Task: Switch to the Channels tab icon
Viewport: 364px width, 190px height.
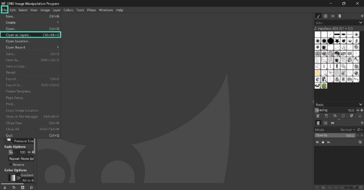Action: [325, 123]
